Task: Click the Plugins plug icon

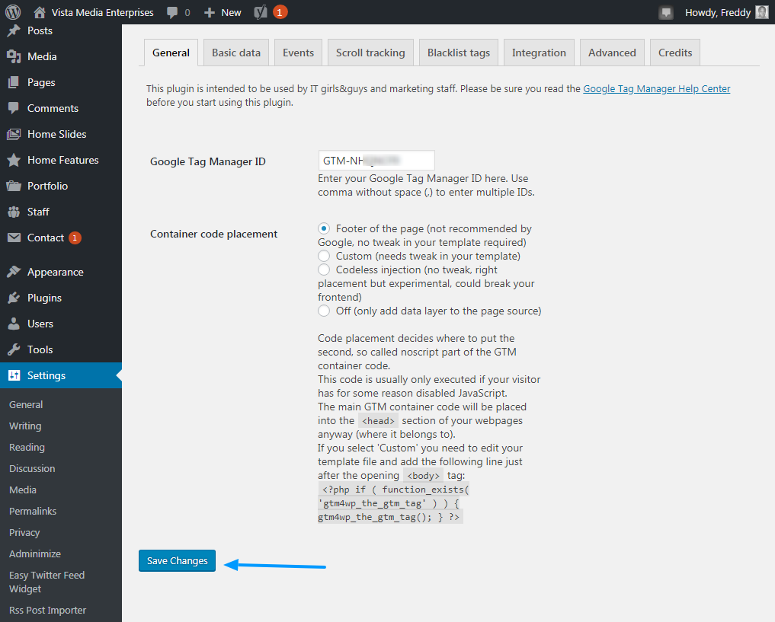Action: (14, 298)
